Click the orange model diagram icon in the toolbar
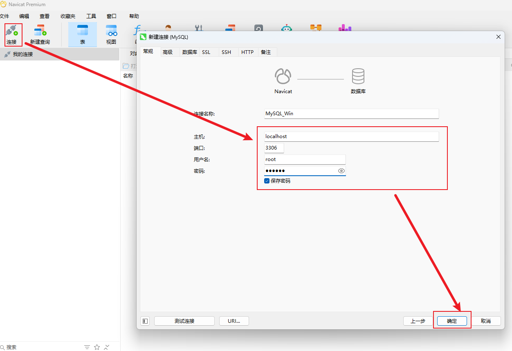The height and width of the screenshot is (351, 512). (x=316, y=28)
